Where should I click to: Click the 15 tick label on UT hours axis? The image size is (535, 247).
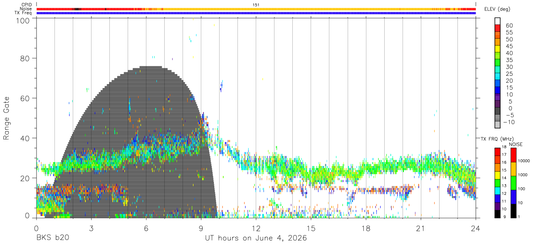click(311, 228)
